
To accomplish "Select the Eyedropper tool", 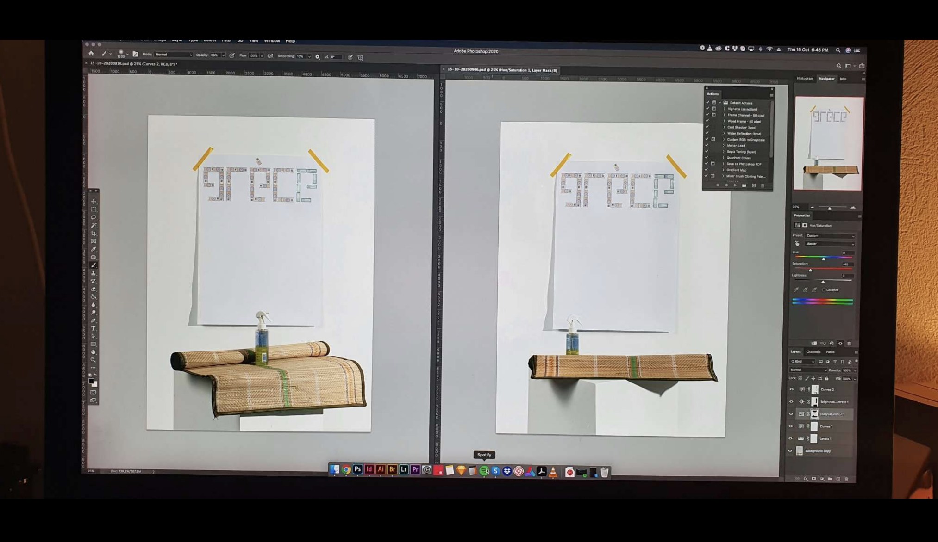I will click(x=94, y=249).
